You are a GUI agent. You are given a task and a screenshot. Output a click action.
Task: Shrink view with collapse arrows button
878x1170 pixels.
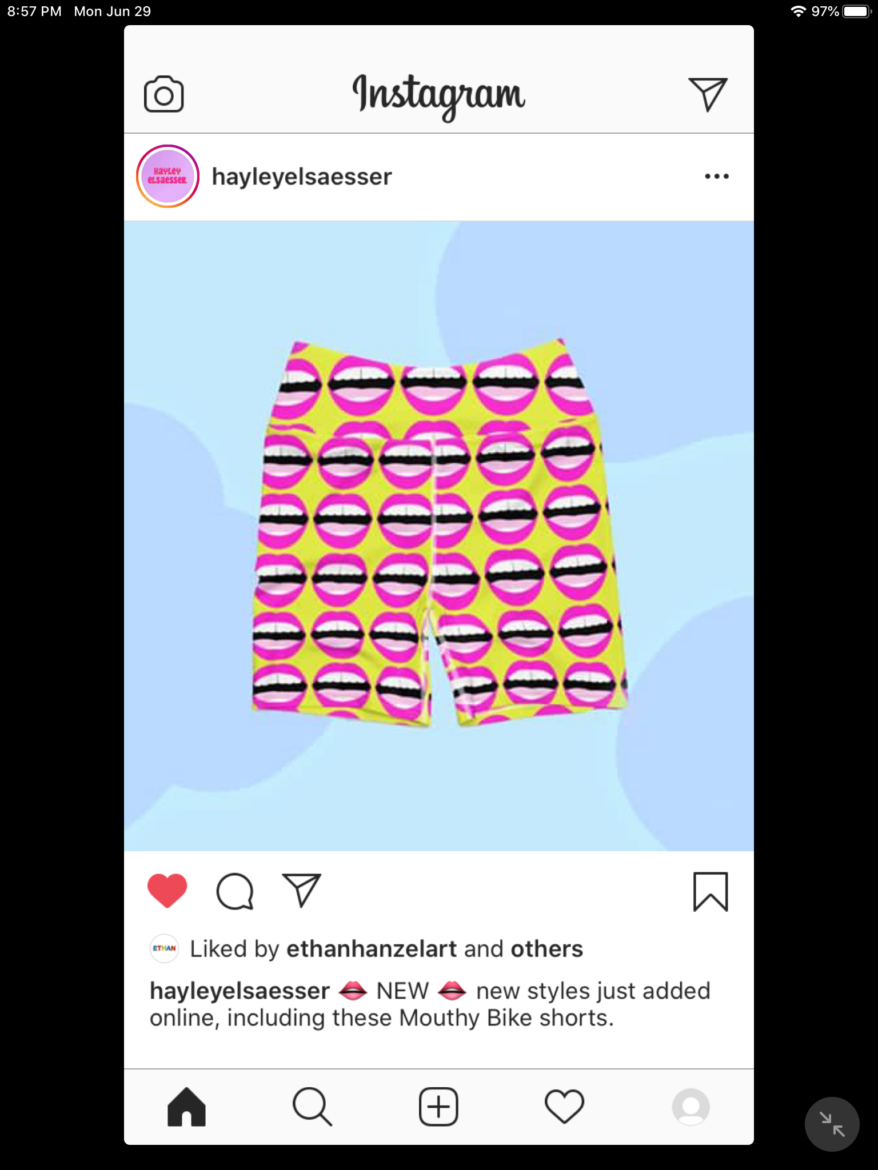[832, 1124]
